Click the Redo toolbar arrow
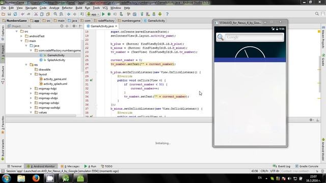Viewport: 326px width, 183px height. pos(29,14)
